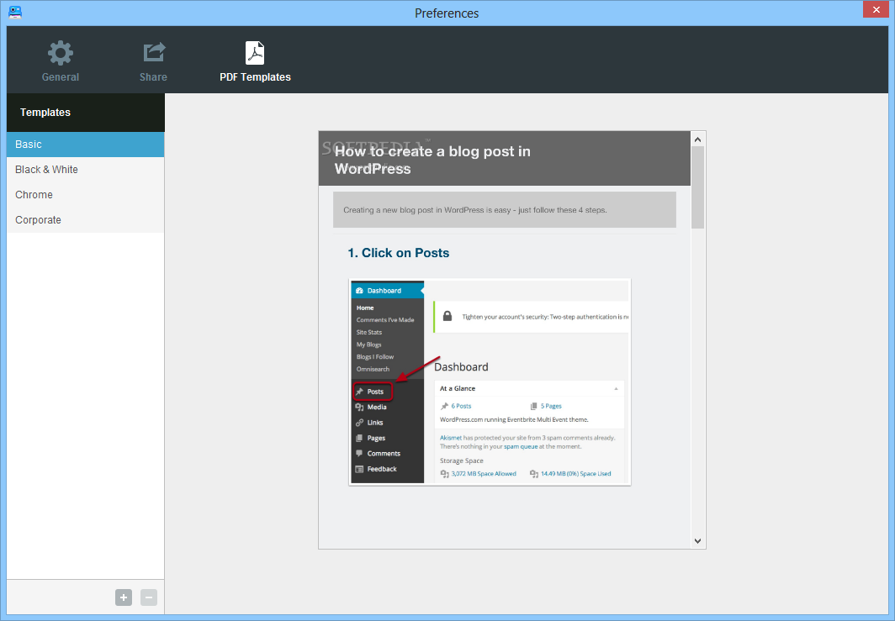The width and height of the screenshot is (895, 621).
Task: Open the General preferences gear icon
Action: click(60, 53)
